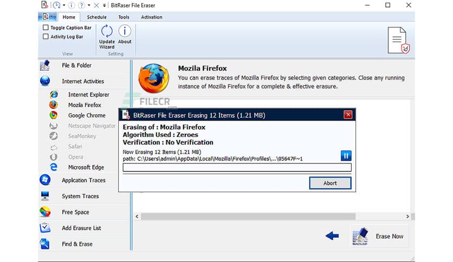Enable the Activity Log Bar checkbox
453x262 pixels.
point(46,36)
